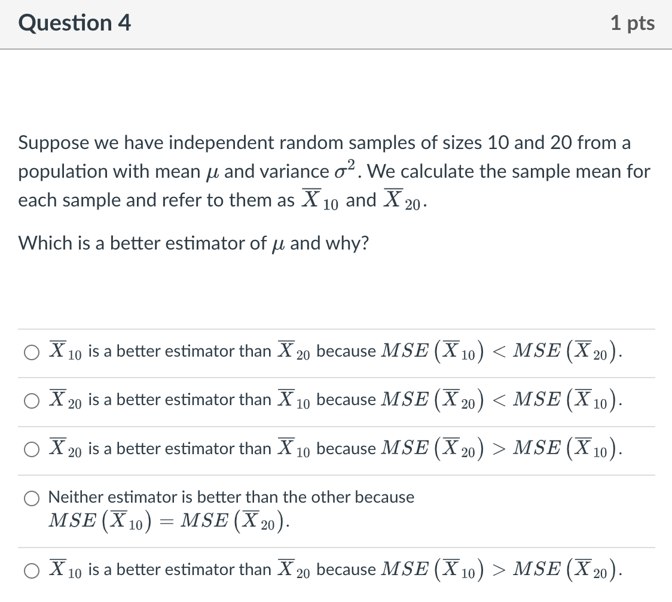Pick 'Neither estimator is better' answer option
This screenshot has width=672, height=602.
30,497
